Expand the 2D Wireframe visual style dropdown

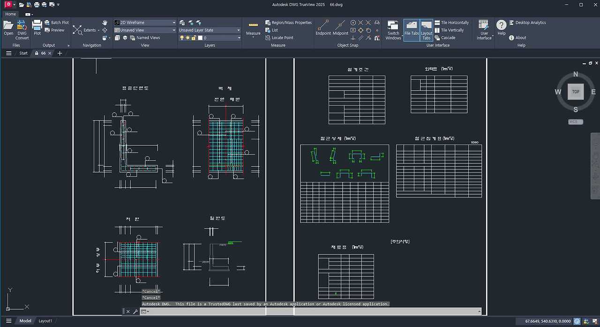click(x=174, y=23)
